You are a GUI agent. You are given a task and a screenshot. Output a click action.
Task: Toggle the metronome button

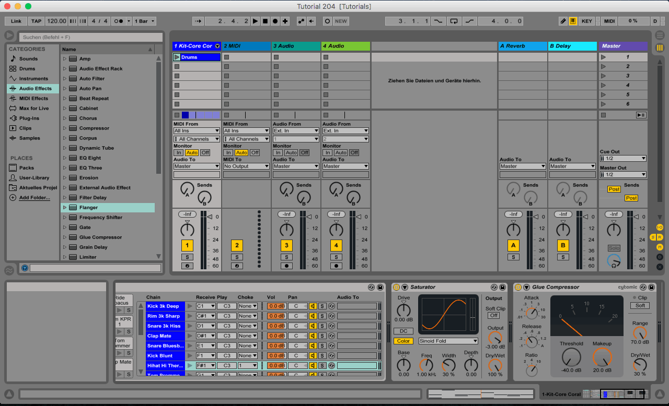point(119,21)
